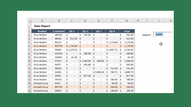Click the Search: label cell
Image resolution: width=191 pixels, height=107 pixels.
point(147,35)
